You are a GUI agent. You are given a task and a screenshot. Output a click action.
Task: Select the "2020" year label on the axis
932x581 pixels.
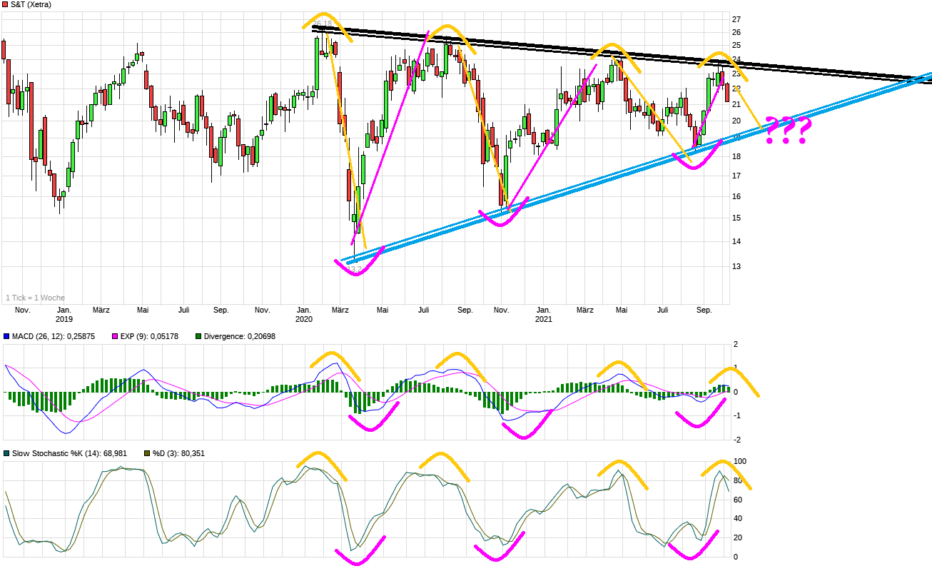[x=303, y=320]
